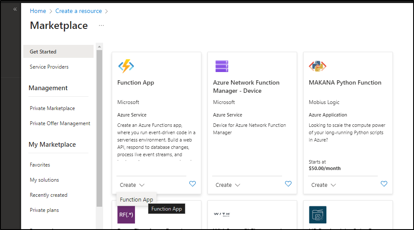Viewport: 414px width, 230px height.
Task: Favorite Azure Network Function Manager - Device
Action: click(x=289, y=184)
